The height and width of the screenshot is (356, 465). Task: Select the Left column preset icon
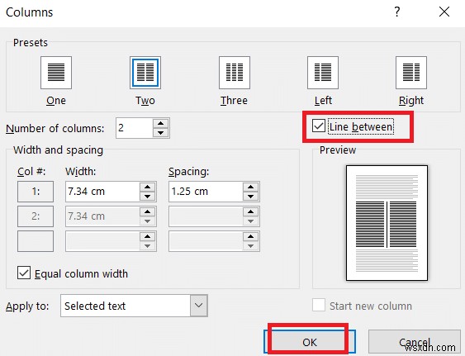(x=323, y=73)
